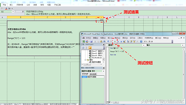The width and height of the screenshot is (186, 105).
Task: Click the View Microsoft Excel icon in VBA toolbar
Action: pyautogui.click(x=84, y=41)
